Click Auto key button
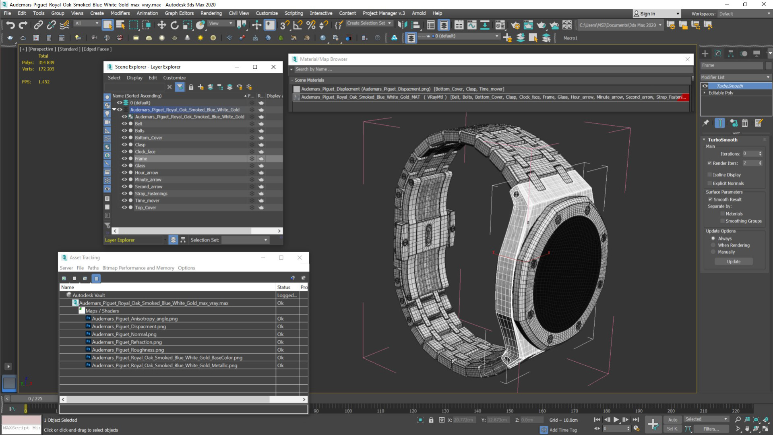The height and width of the screenshot is (435, 773). pos(673,420)
